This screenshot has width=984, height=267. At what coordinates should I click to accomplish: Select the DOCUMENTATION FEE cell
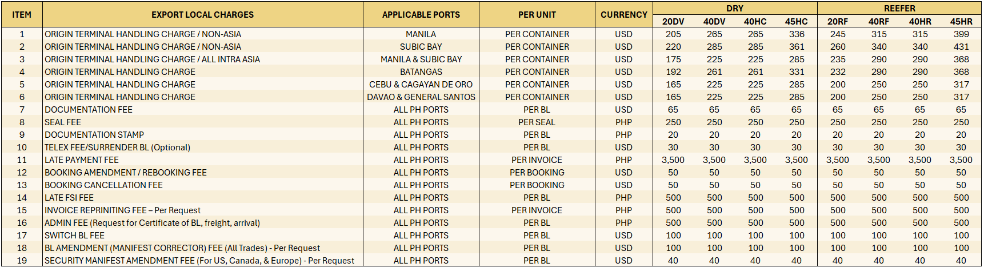89,110
